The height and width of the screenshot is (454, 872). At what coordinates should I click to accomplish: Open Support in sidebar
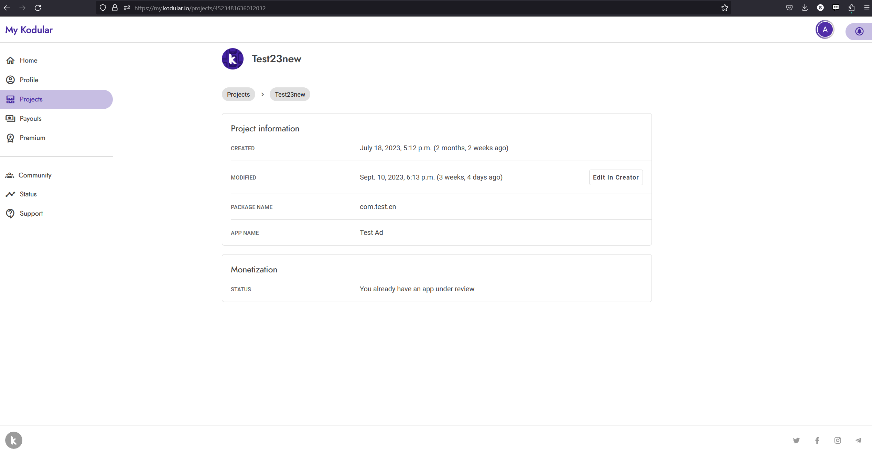click(x=56, y=214)
